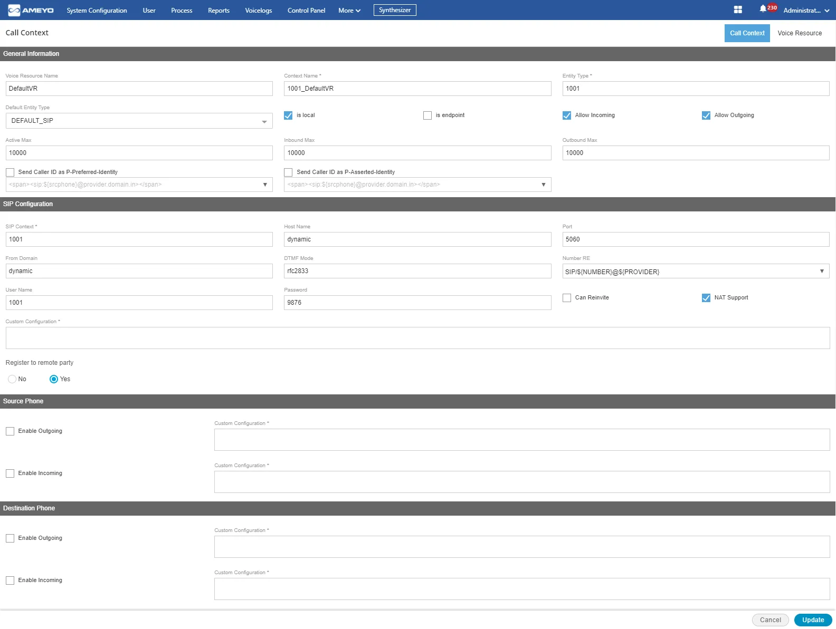The height and width of the screenshot is (629, 836).
Task: Click the Port input field
Action: pos(696,239)
